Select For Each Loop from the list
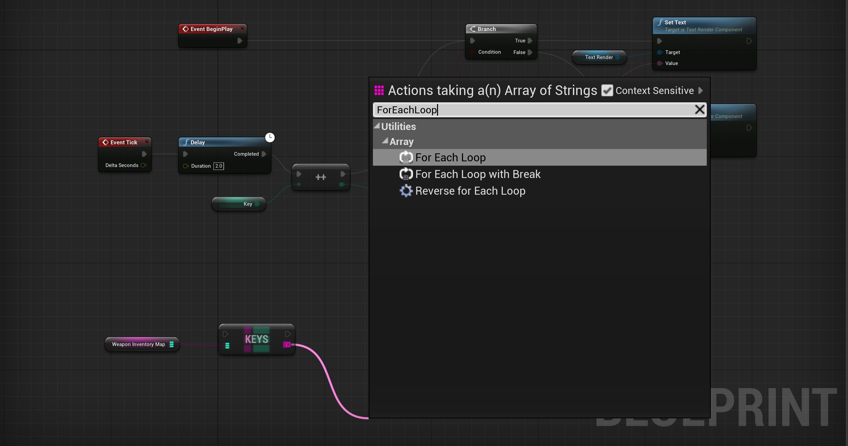The height and width of the screenshot is (446, 848). pyautogui.click(x=450, y=157)
